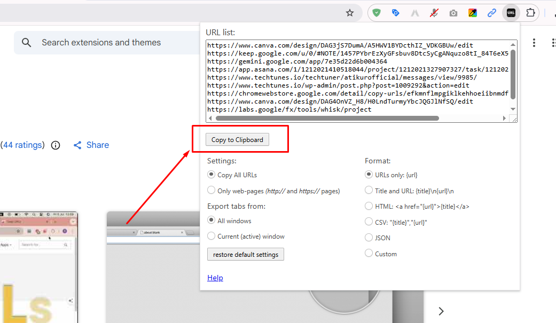This screenshot has height=323, width=556.
Task: Select CSV format
Action: (x=369, y=222)
